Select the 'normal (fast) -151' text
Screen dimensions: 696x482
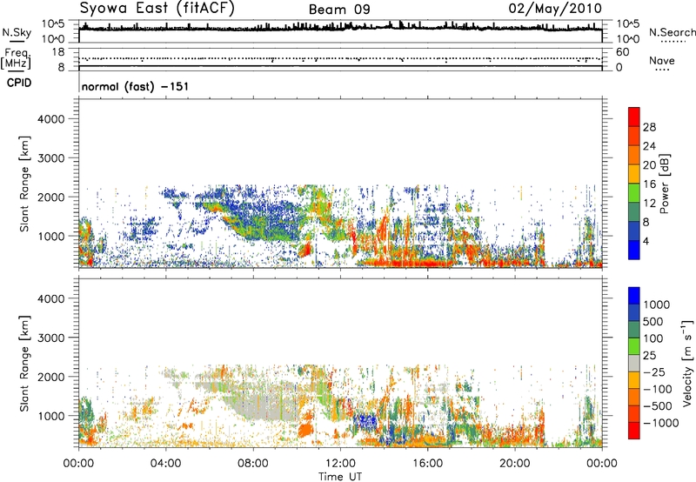[136, 86]
